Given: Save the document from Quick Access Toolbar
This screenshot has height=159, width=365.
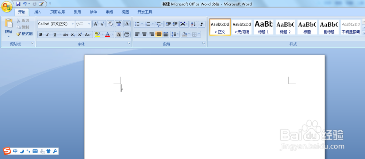Looking at the screenshot, I should [18, 4].
